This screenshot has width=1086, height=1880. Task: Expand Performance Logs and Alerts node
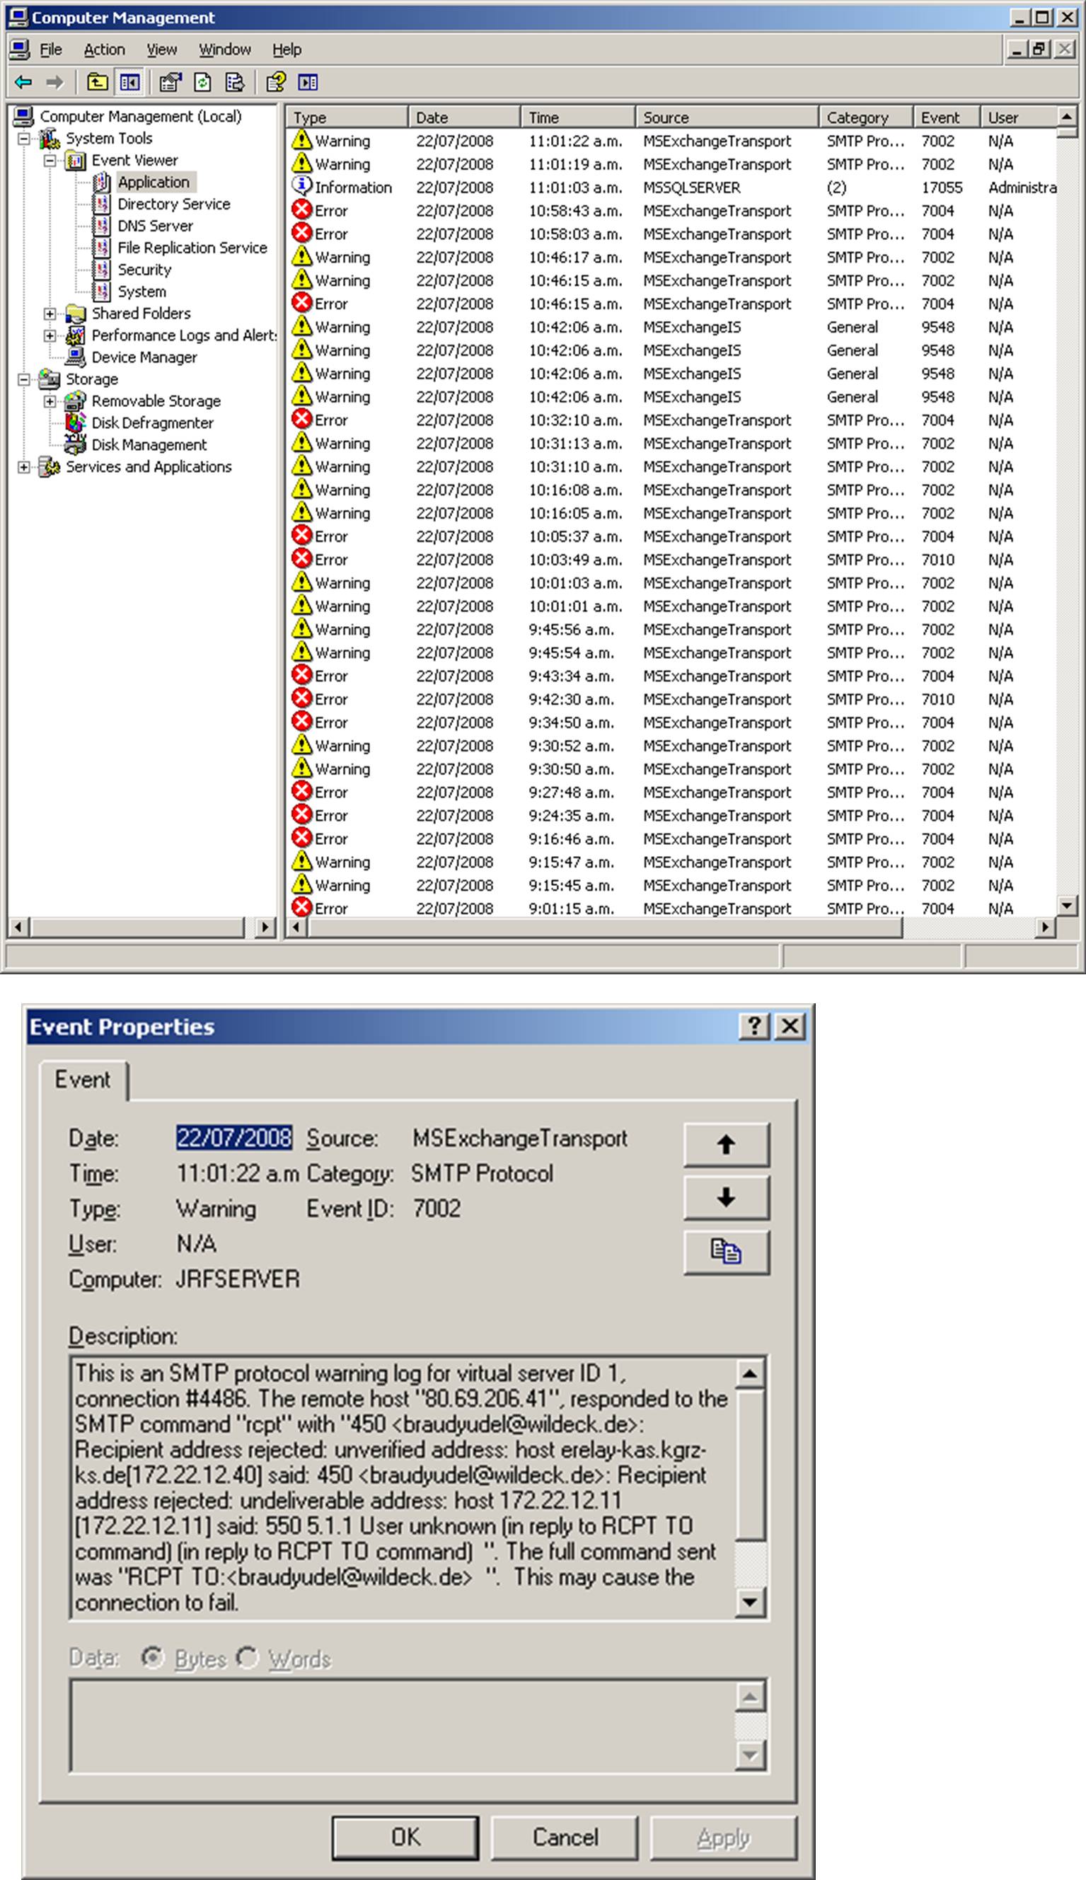click(x=50, y=335)
